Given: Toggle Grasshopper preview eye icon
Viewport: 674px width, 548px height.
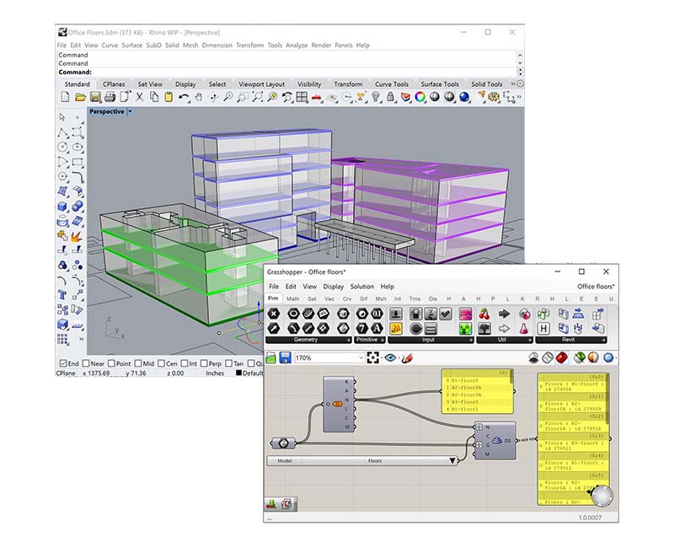Looking at the screenshot, I should coord(390,357).
